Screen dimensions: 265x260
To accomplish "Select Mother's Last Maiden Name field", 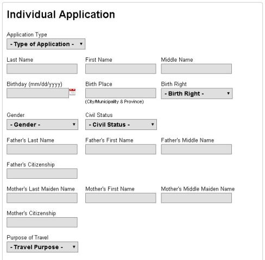I will (x=42, y=198).
